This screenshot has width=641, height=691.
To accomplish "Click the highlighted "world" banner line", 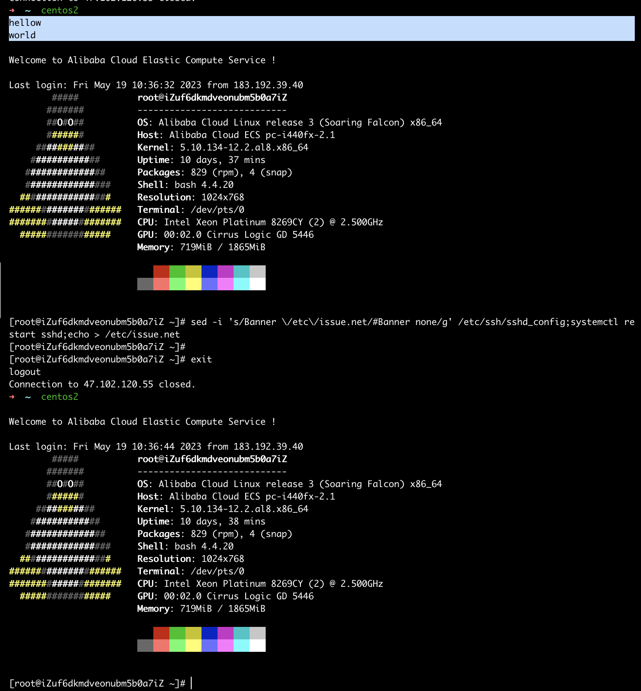I will (22, 35).
